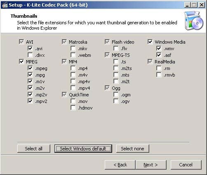Toggle the MP4 group checkbox
The width and height of the screenshot is (207, 175).
(x=64, y=61)
